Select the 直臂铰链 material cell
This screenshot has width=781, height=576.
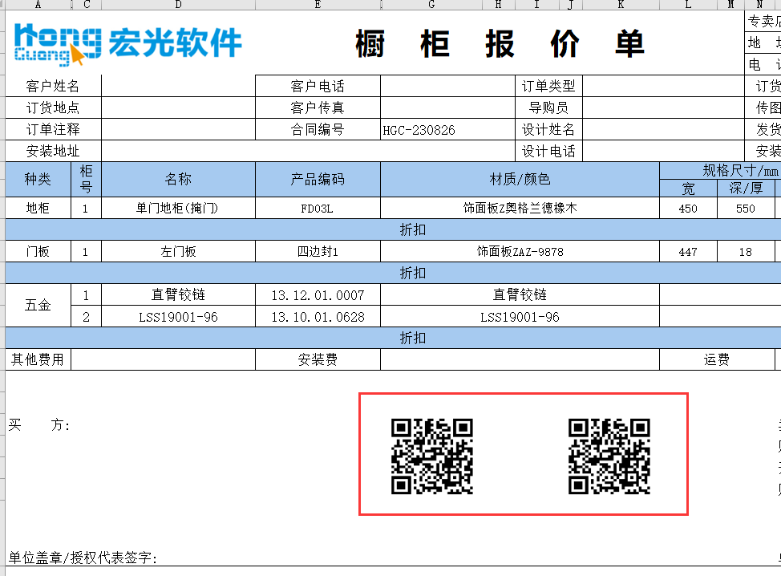coord(520,295)
